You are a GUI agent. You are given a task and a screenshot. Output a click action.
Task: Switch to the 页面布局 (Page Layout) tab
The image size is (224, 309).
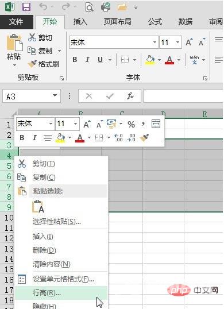[x=118, y=21]
